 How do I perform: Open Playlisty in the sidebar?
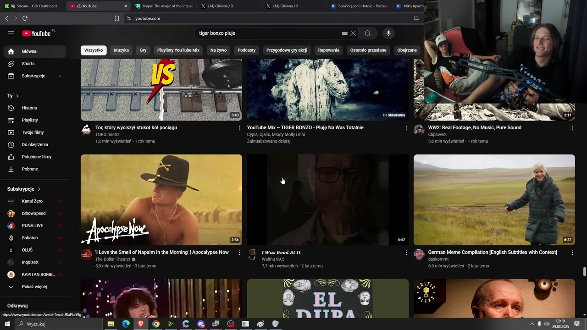tap(35, 120)
